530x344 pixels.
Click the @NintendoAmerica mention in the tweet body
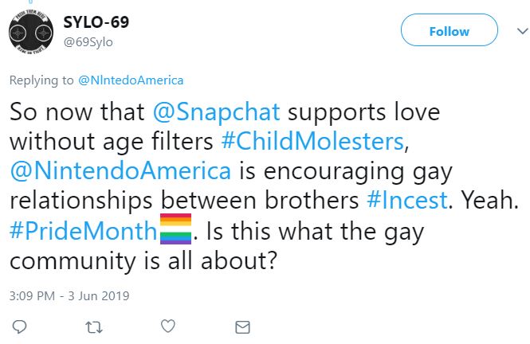121,172
